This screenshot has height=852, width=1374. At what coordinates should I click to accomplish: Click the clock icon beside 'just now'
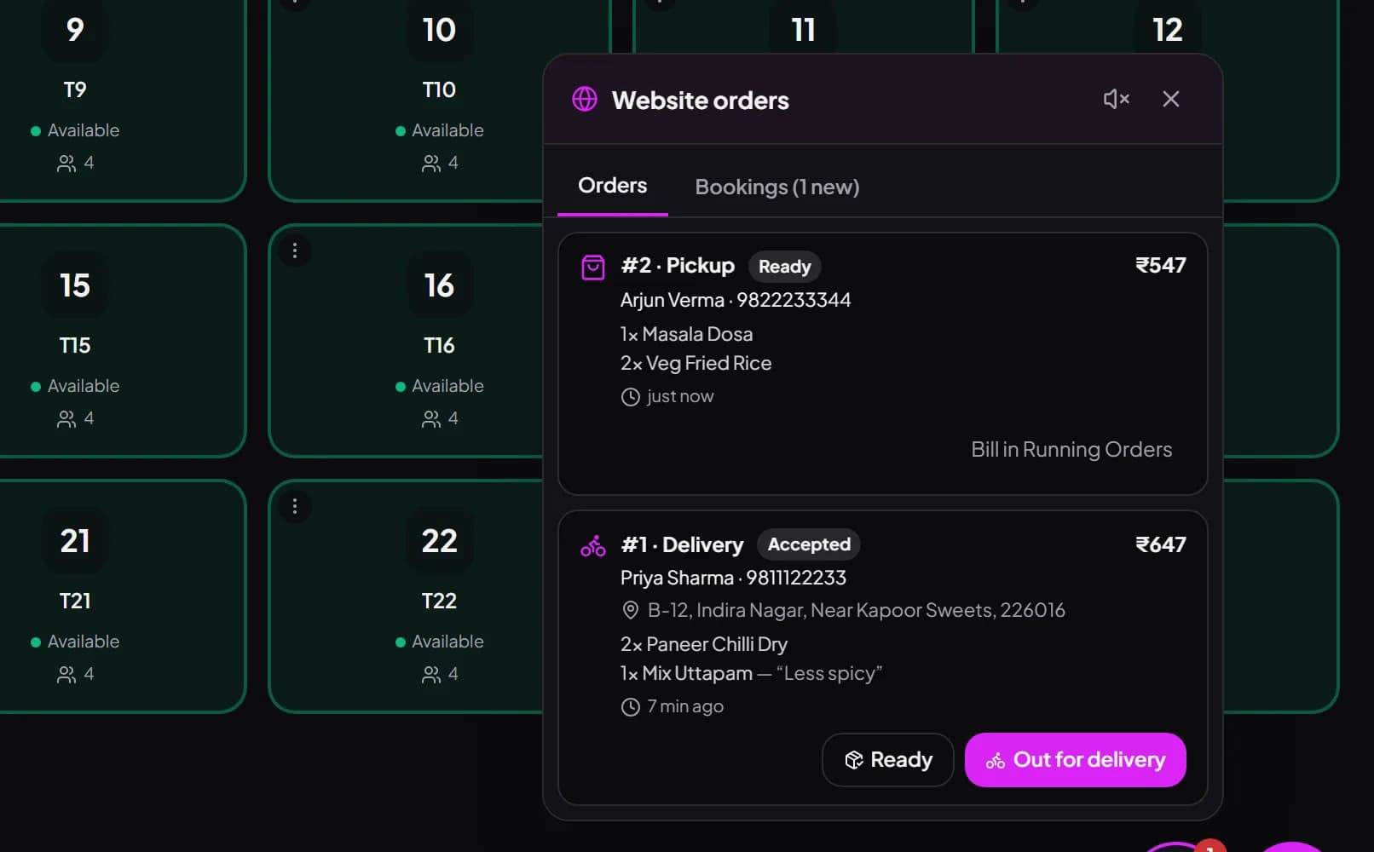(630, 397)
